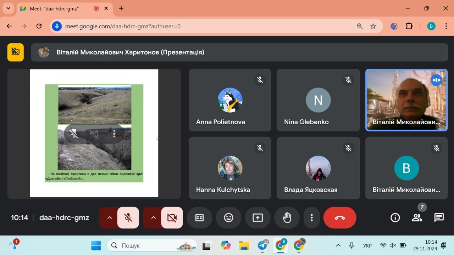
Task: Click the red Leave call button
Action: 340,217
